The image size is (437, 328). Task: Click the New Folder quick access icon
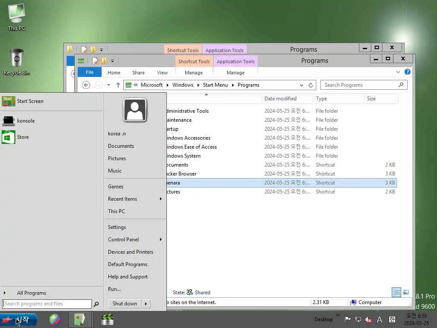pyautogui.click(x=104, y=61)
